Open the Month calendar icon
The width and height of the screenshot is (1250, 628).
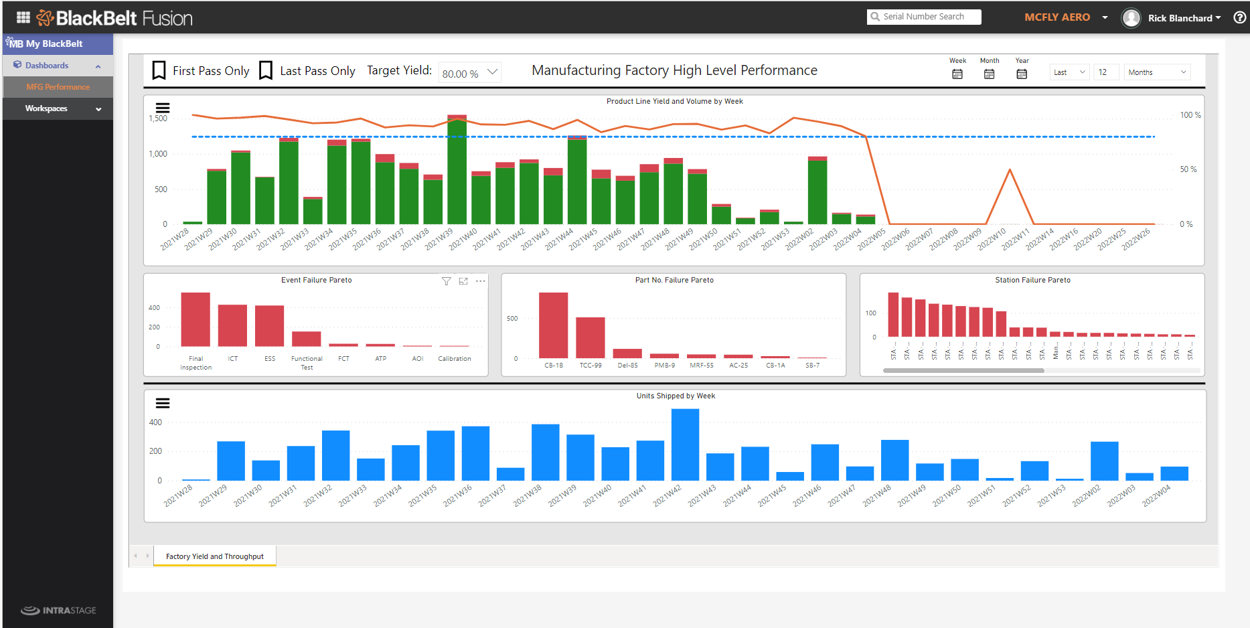[x=989, y=74]
